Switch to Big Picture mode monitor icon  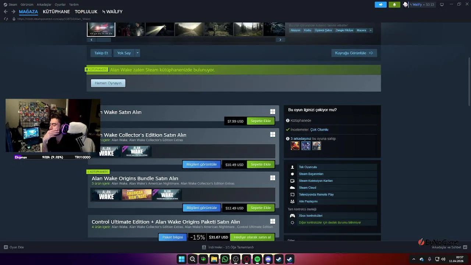pyautogui.click(x=442, y=4)
